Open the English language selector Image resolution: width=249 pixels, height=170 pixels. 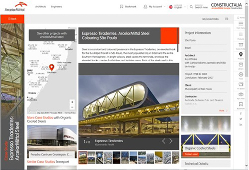177,7
